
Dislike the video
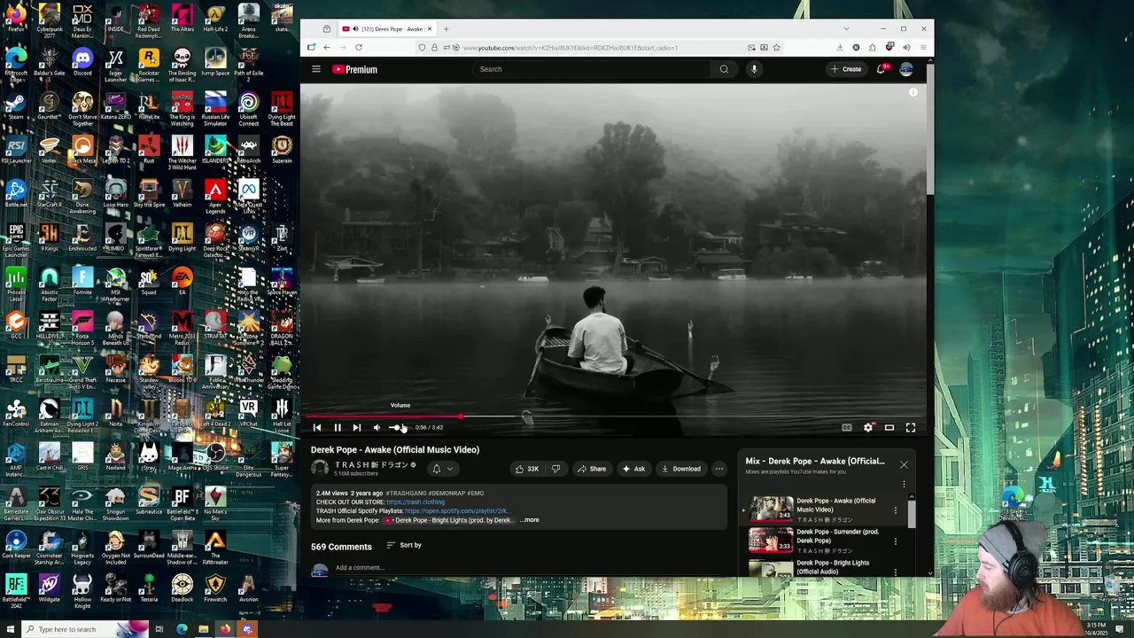click(x=555, y=469)
